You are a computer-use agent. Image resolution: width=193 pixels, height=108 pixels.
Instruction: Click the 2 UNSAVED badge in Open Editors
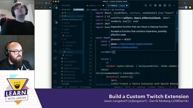point(78,10)
